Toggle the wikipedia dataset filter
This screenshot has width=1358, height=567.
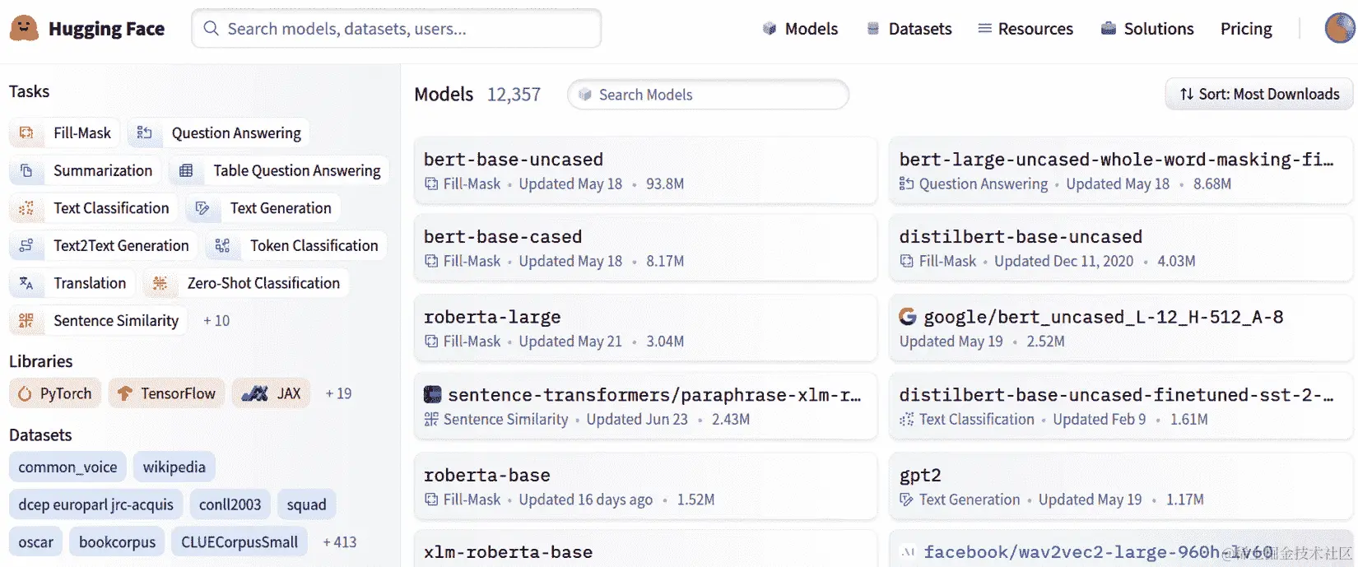pos(174,467)
